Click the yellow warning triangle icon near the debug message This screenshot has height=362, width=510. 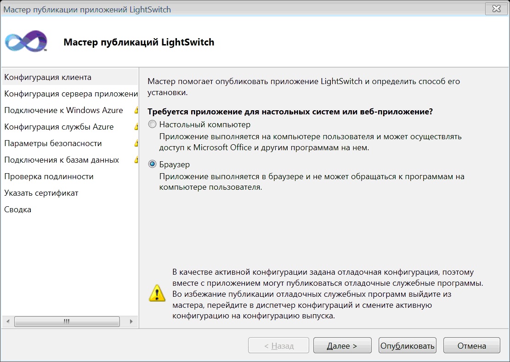point(157,293)
